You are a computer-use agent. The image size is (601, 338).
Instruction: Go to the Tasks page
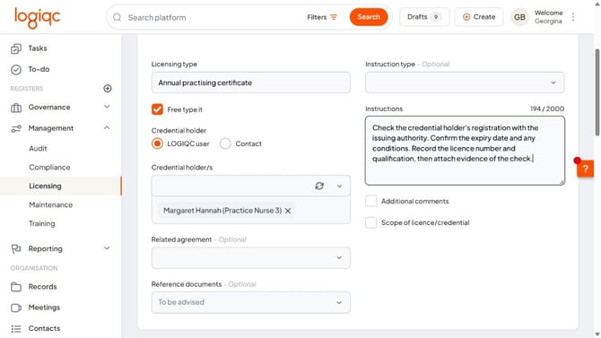pyautogui.click(x=38, y=48)
